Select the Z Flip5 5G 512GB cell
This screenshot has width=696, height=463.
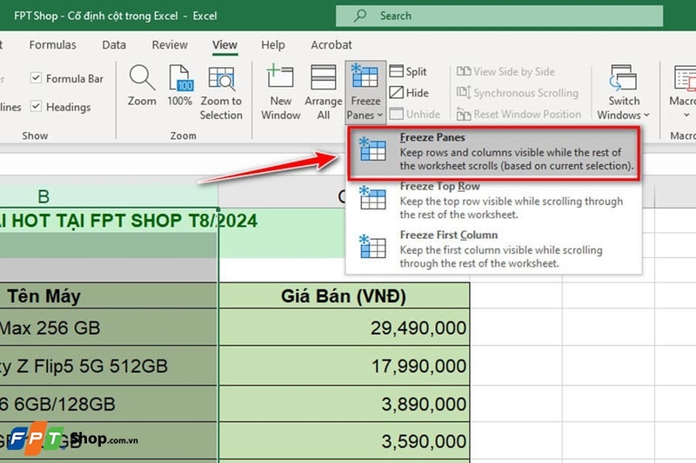click(x=109, y=366)
